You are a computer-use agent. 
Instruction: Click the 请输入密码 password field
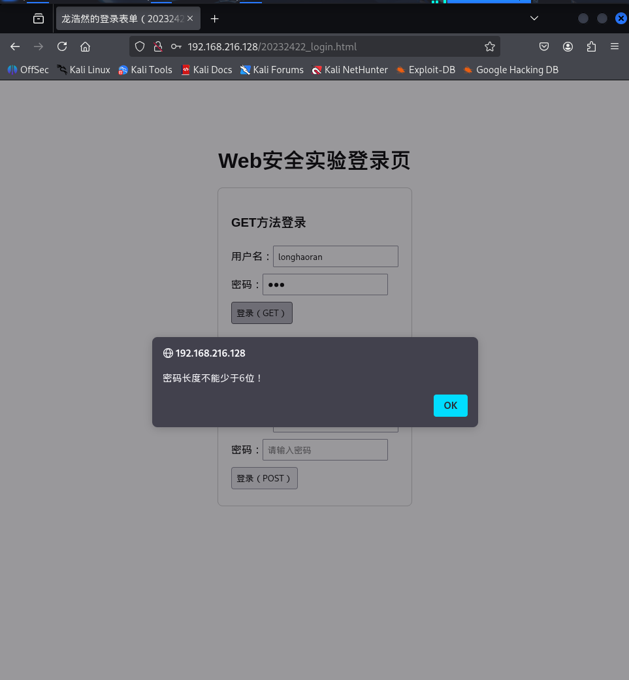tap(325, 450)
